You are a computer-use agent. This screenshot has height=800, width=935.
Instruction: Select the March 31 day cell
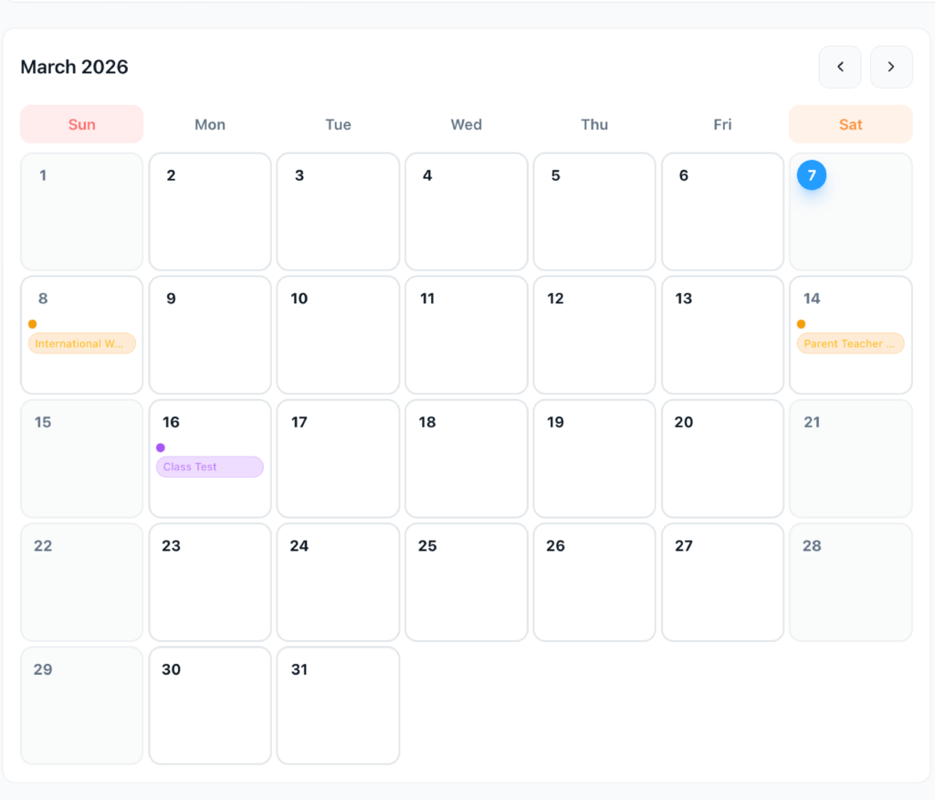338,705
